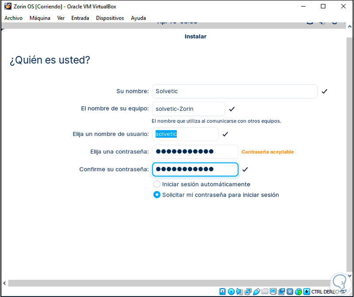Click the ¿Quién es usted? heading
Screen dimensions: 354x297
(x=50, y=60)
